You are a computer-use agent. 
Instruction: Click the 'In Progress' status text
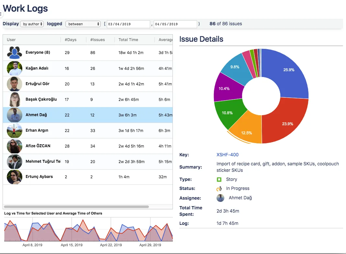tap(238, 188)
